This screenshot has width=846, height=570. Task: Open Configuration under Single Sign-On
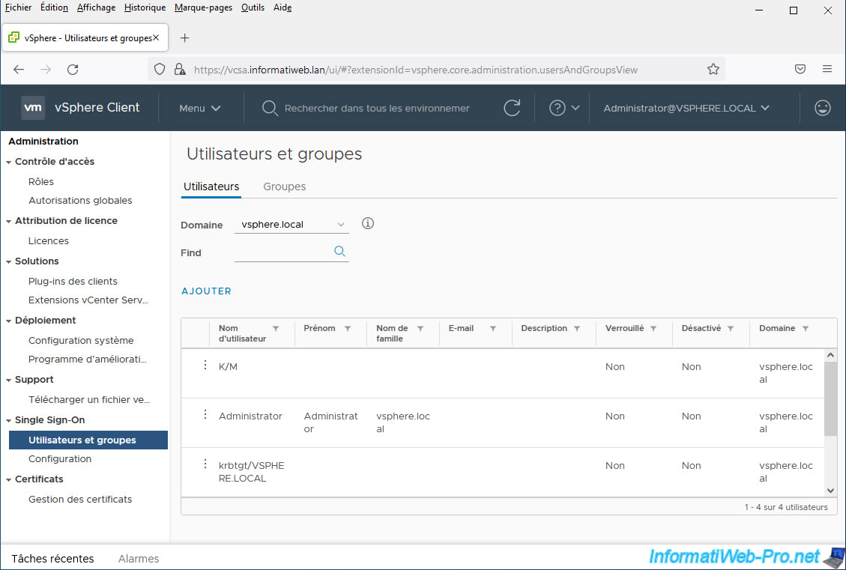pos(60,459)
